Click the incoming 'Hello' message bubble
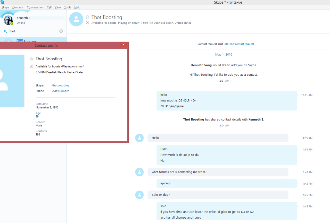The width and height of the screenshot is (330, 223). (x=218, y=138)
